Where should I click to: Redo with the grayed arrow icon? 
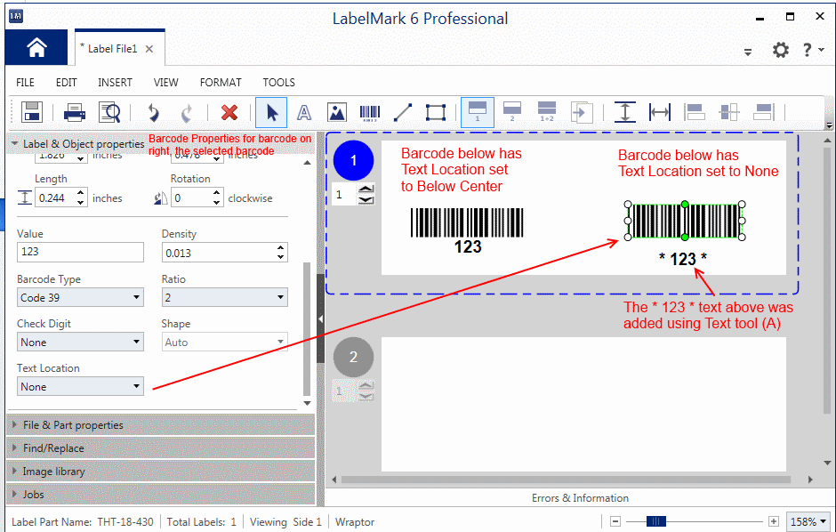point(187,112)
